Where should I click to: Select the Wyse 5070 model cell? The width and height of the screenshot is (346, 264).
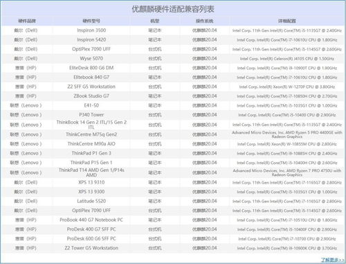(91, 58)
